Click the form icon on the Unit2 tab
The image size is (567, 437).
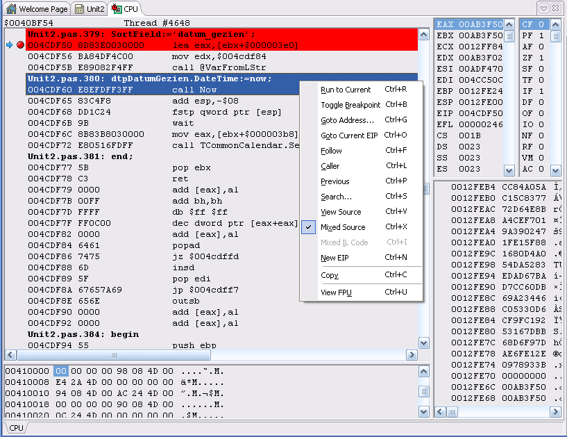pos(80,9)
